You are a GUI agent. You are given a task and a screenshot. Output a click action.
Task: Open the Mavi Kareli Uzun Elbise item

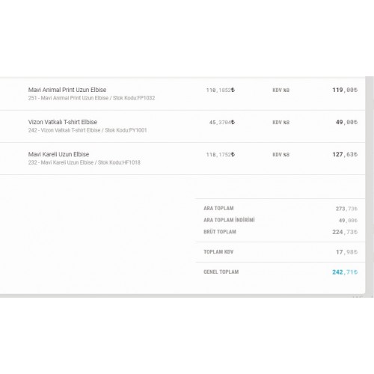point(58,154)
